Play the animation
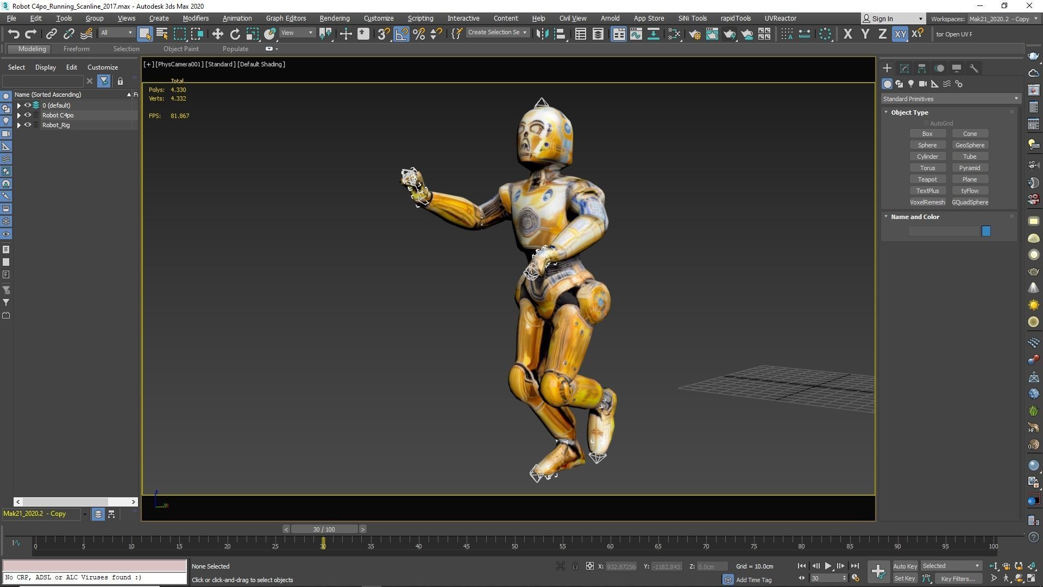The width and height of the screenshot is (1043, 587). [828, 566]
